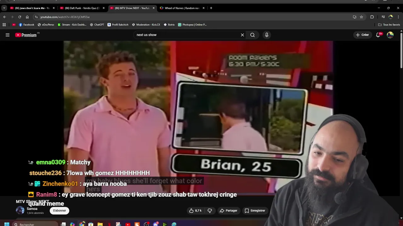Close the Wheel of Names tab
Image resolution: width=403 pixels, height=226 pixels.
tap(203, 8)
